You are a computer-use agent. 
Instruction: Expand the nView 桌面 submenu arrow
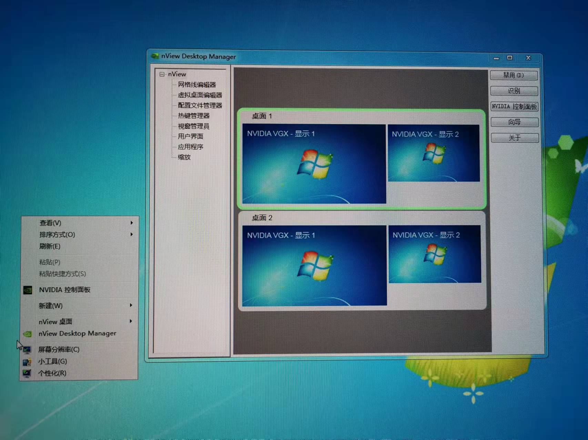tap(131, 321)
